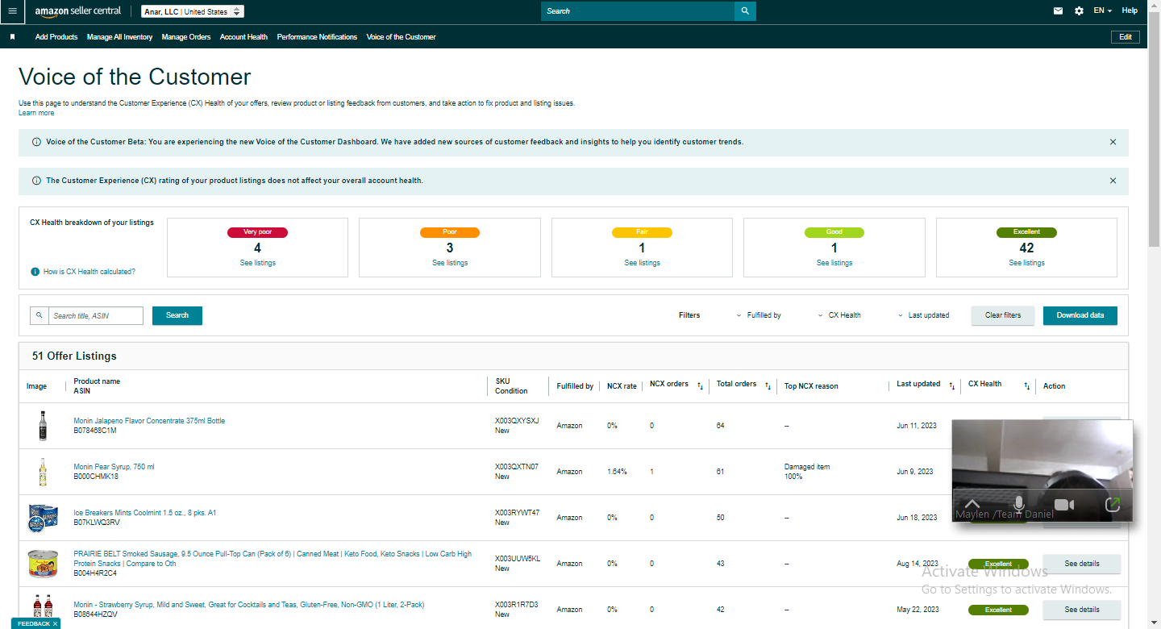Expand the Fulfilled by filter
Viewport: 1161px width, 629px height.
tap(759, 315)
